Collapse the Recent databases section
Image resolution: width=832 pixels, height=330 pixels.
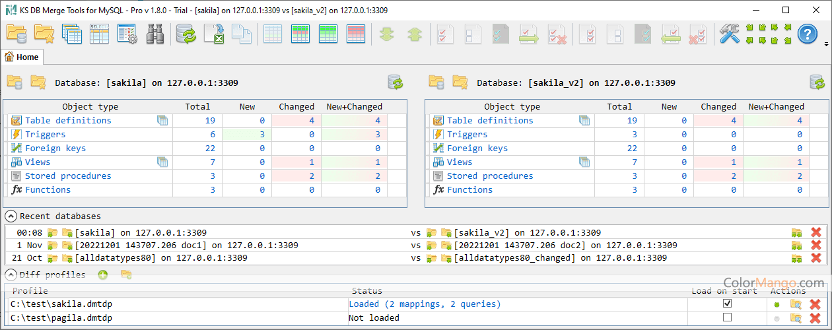11,216
